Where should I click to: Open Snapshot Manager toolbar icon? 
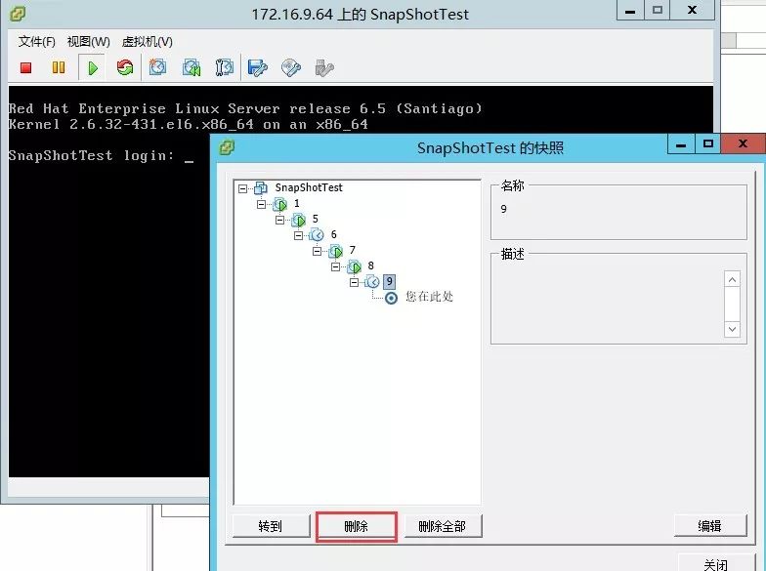pos(225,67)
